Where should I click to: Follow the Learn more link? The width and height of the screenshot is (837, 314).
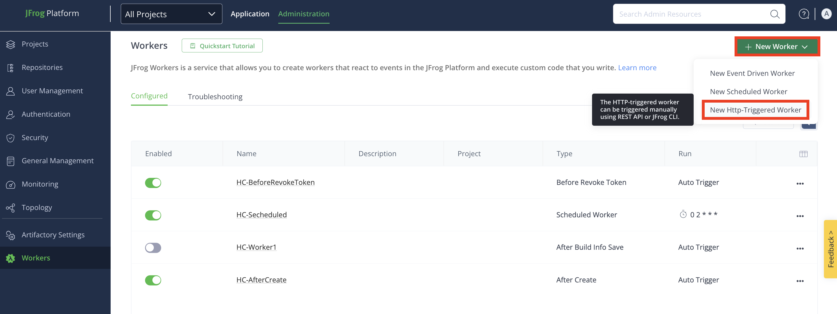(637, 67)
